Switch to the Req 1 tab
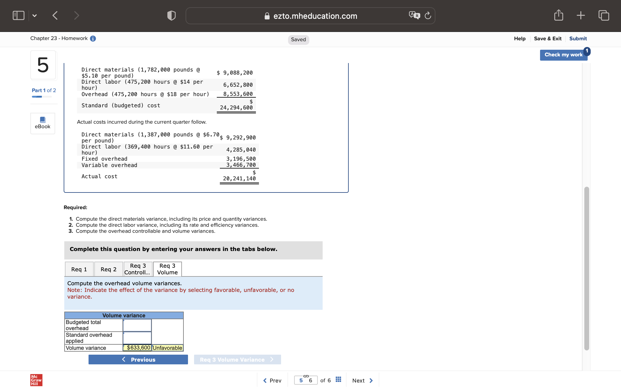The image size is (621, 388). pos(79,269)
